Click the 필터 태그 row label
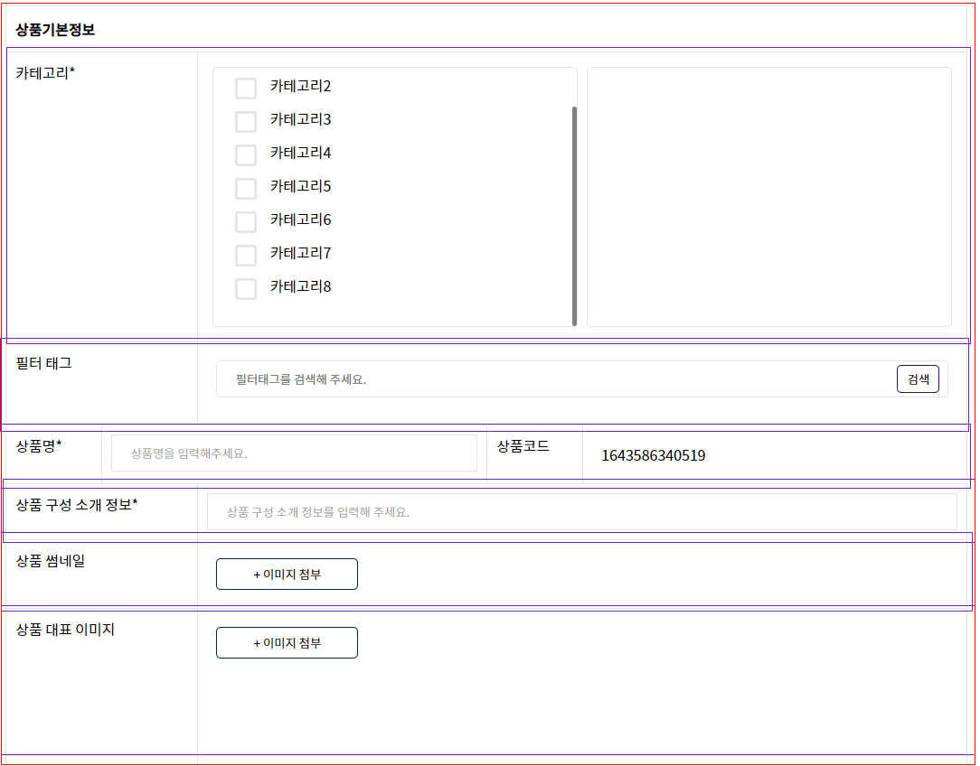Image resolution: width=980 pixels, height=766 pixels. (x=44, y=363)
